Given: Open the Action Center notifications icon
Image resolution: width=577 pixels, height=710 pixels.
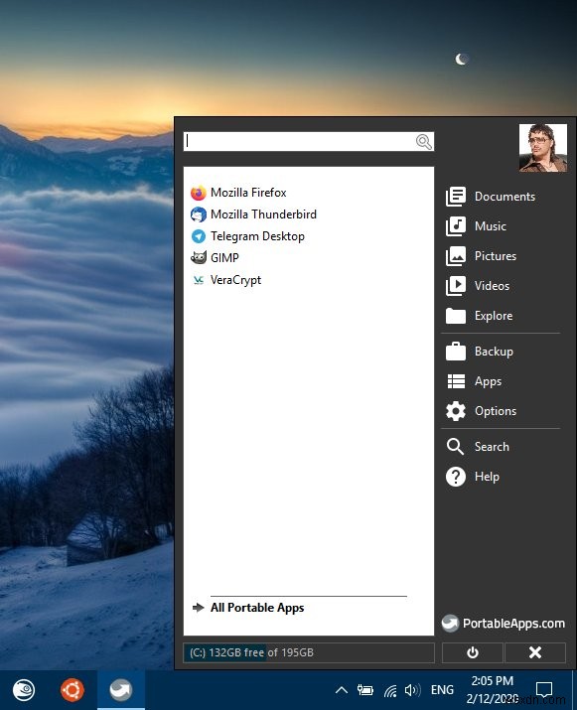Looking at the screenshot, I should pyautogui.click(x=544, y=690).
